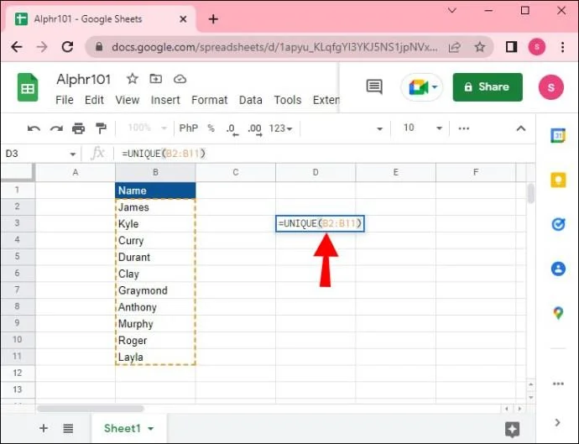
Task: Toggle the browser side panel
Action: tap(511, 47)
